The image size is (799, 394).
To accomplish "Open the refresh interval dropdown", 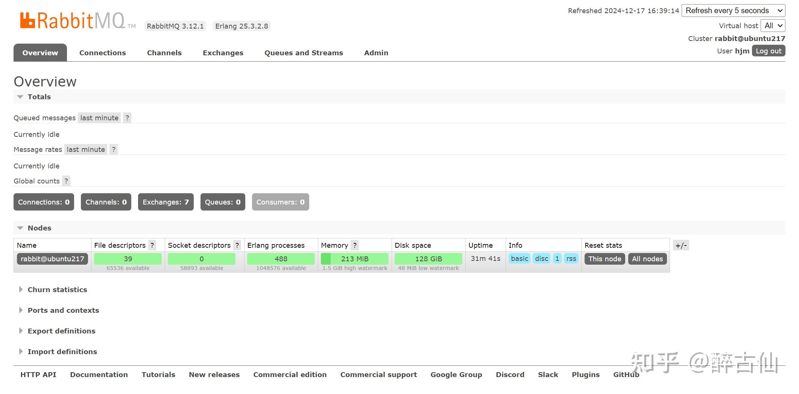I will (733, 11).
